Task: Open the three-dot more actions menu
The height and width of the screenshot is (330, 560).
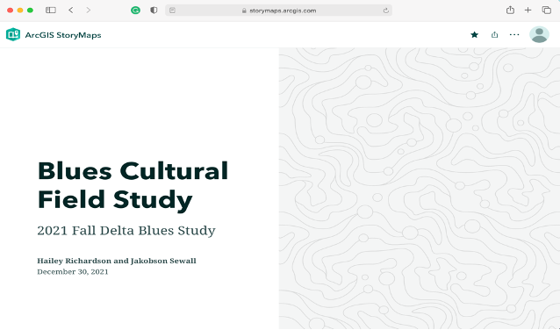Action: click(x=514, y=34)
